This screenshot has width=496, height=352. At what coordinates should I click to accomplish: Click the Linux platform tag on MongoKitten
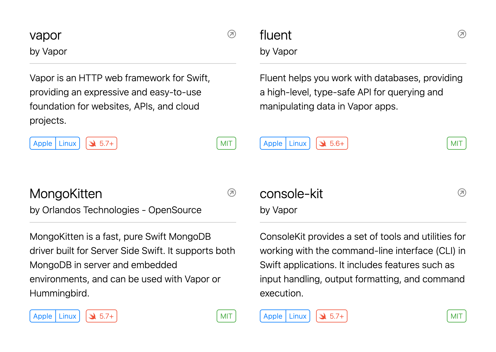(x=67, y=316)
